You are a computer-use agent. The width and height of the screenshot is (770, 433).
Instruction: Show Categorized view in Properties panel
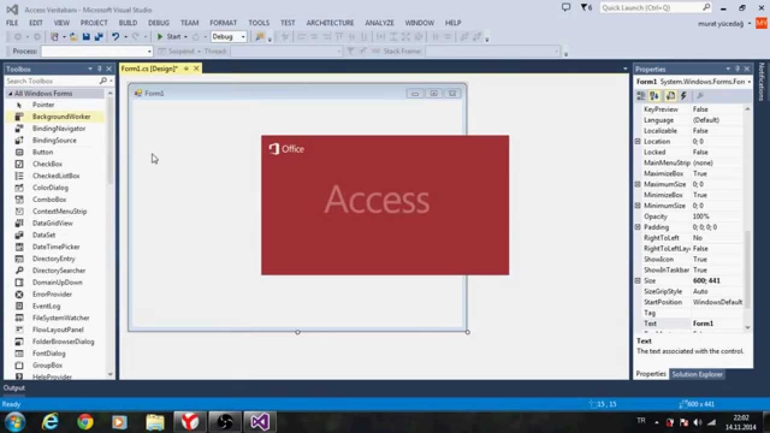click(641, 96)
